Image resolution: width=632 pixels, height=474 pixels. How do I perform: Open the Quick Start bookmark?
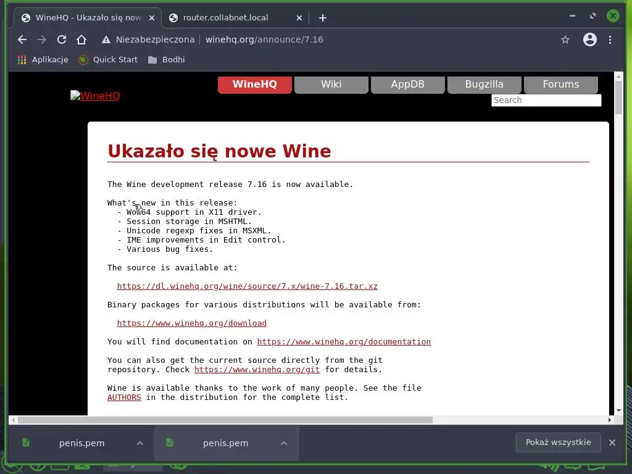point(109,60)
